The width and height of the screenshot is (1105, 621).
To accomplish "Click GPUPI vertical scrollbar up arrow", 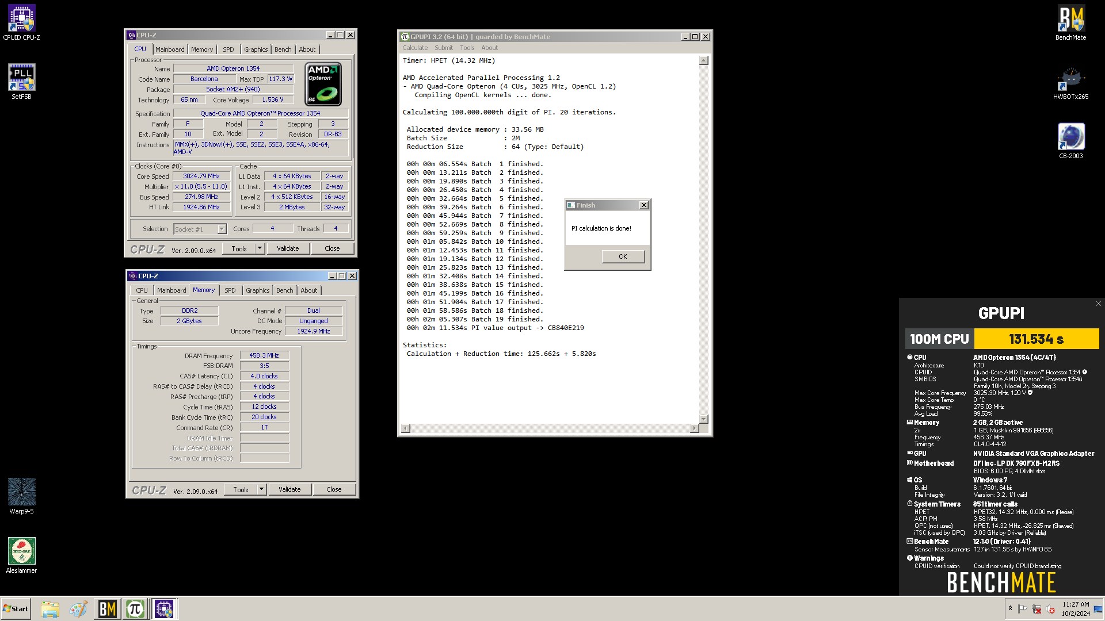I will (x=703, y=60).
